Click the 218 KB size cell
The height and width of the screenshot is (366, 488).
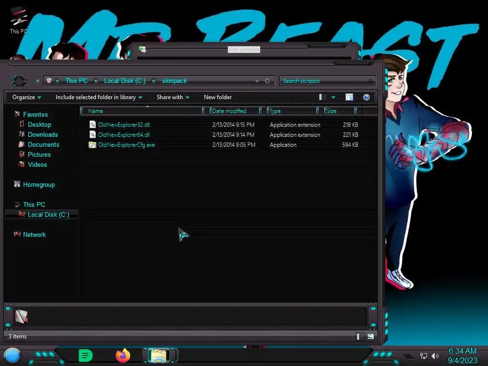(350, 124)
